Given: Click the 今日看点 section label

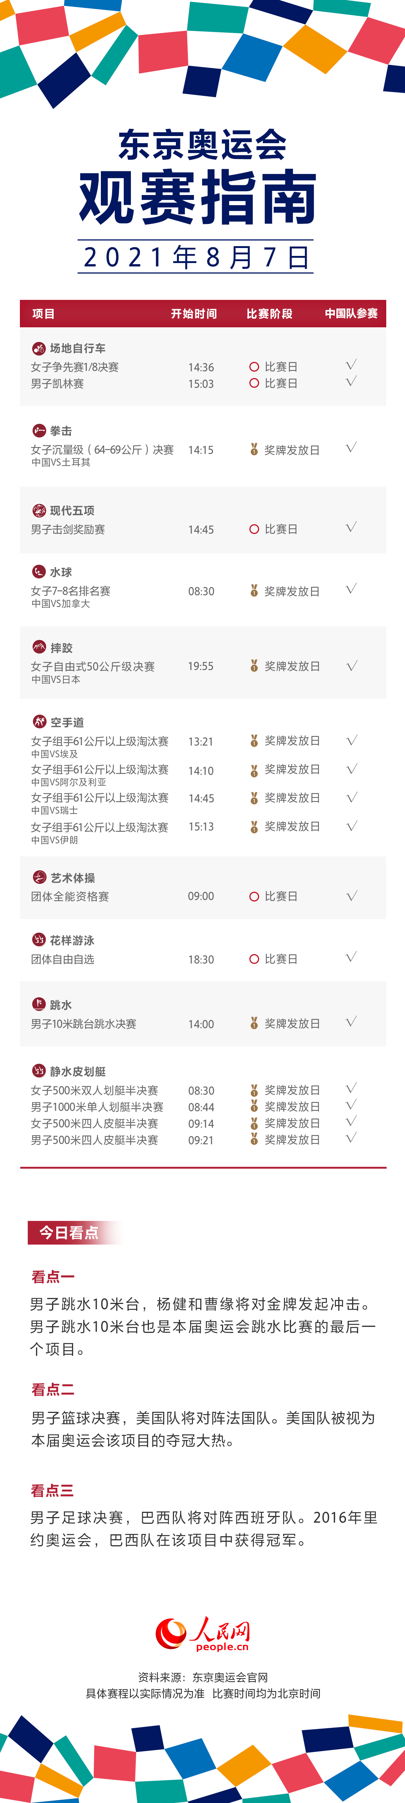Looking at the screenshot, I should click(x=68, y=1233).
